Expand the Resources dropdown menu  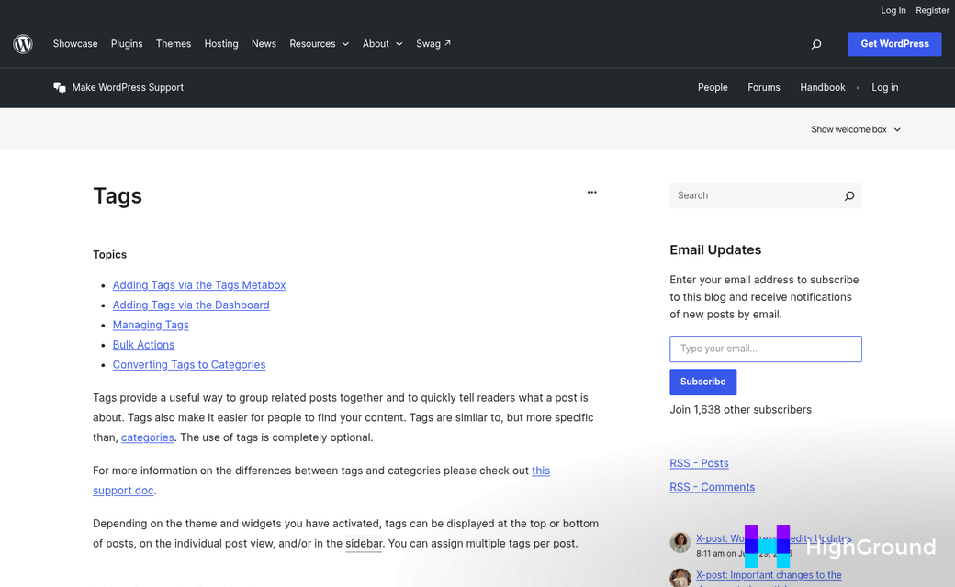click(x=320, y=44)
